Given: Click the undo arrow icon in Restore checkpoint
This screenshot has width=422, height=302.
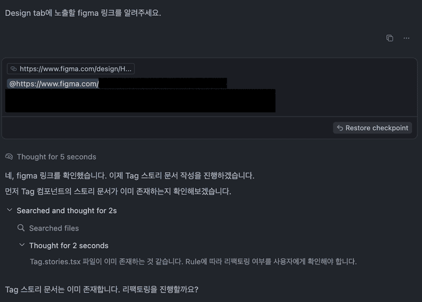Looking at the screenshot, I should [x=340, y=128].
